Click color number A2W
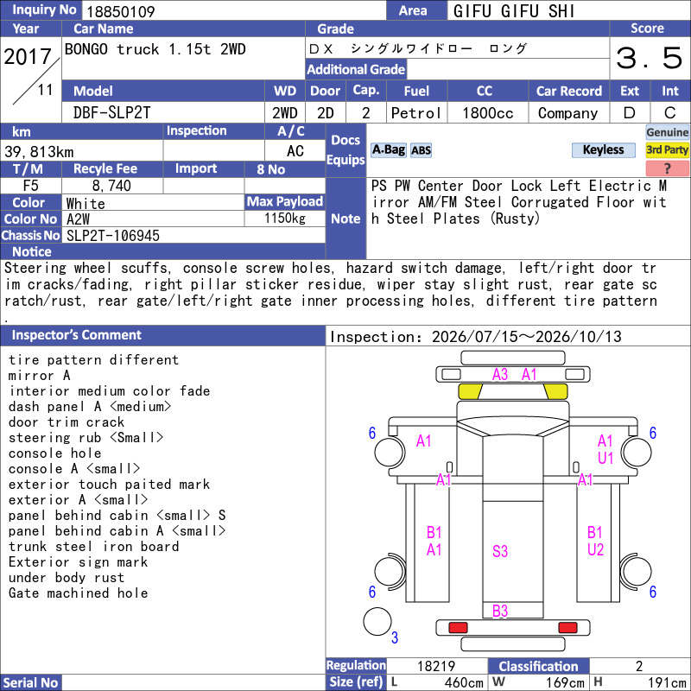Screen dimensions: 691x691 tap(78, 219)
